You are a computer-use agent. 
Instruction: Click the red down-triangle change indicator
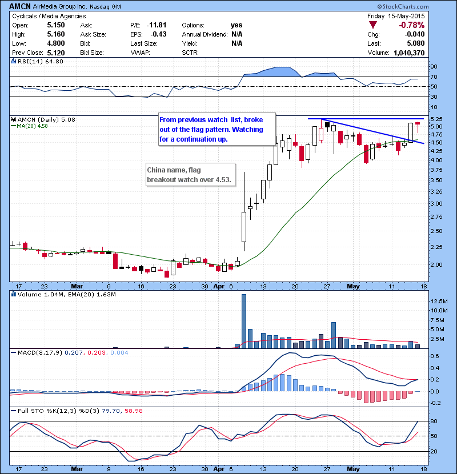click(x=373, y=25)
